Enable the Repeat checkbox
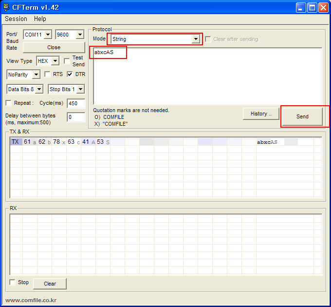Screen dimensions: 331x307 click(9, 103)
